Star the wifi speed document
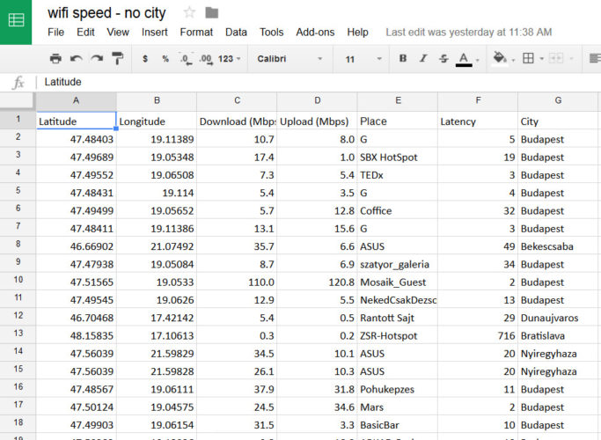The width and height of the screenshot is (601, 440). point(189,12)
